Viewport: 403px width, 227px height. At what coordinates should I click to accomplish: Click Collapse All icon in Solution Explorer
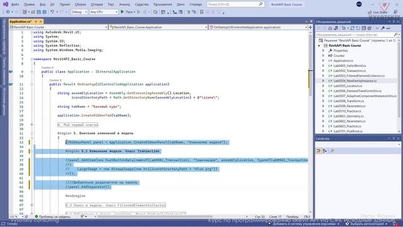coord(364,28)
